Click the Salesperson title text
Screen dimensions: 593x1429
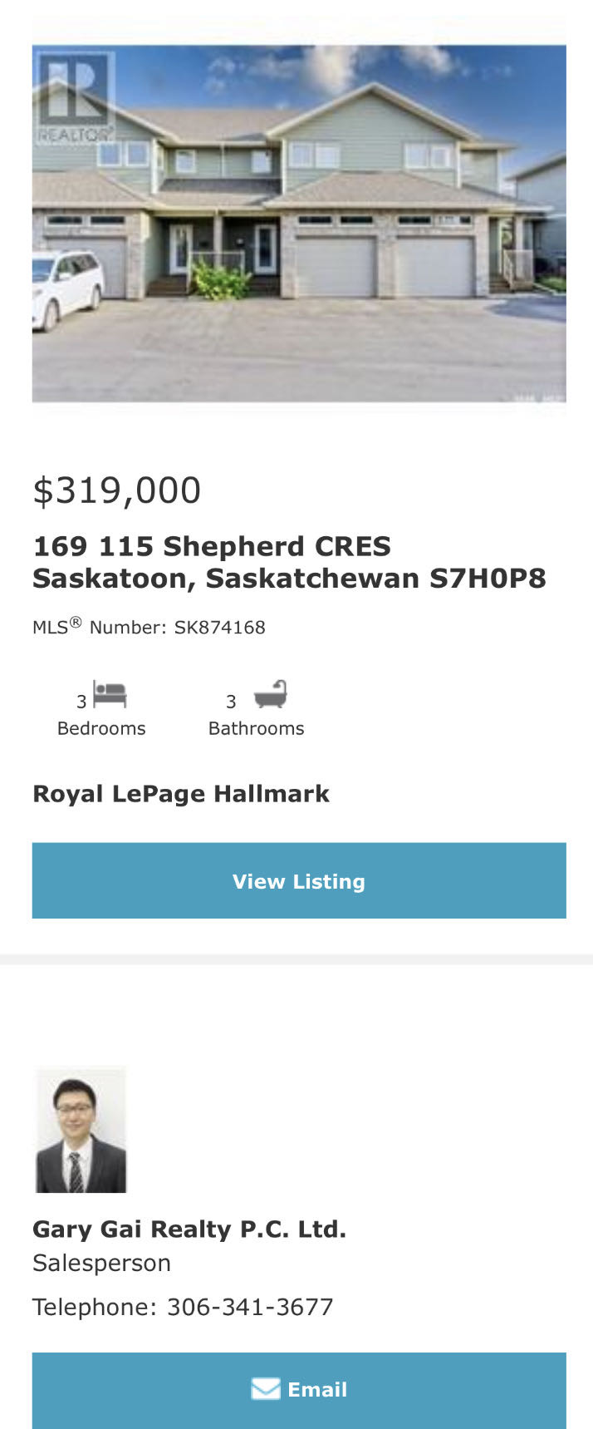[101, 1263]
